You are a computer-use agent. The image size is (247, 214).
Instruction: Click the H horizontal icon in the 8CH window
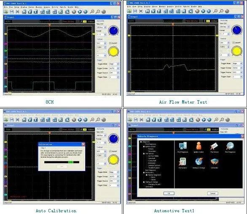click(x=24, y=12)
